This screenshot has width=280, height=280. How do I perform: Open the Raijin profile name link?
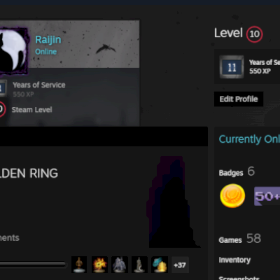click(48, 40)
